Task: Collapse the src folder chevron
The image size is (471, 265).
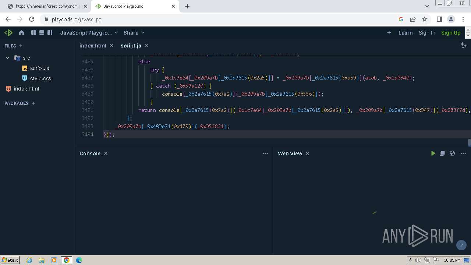Action: (7, 58)
